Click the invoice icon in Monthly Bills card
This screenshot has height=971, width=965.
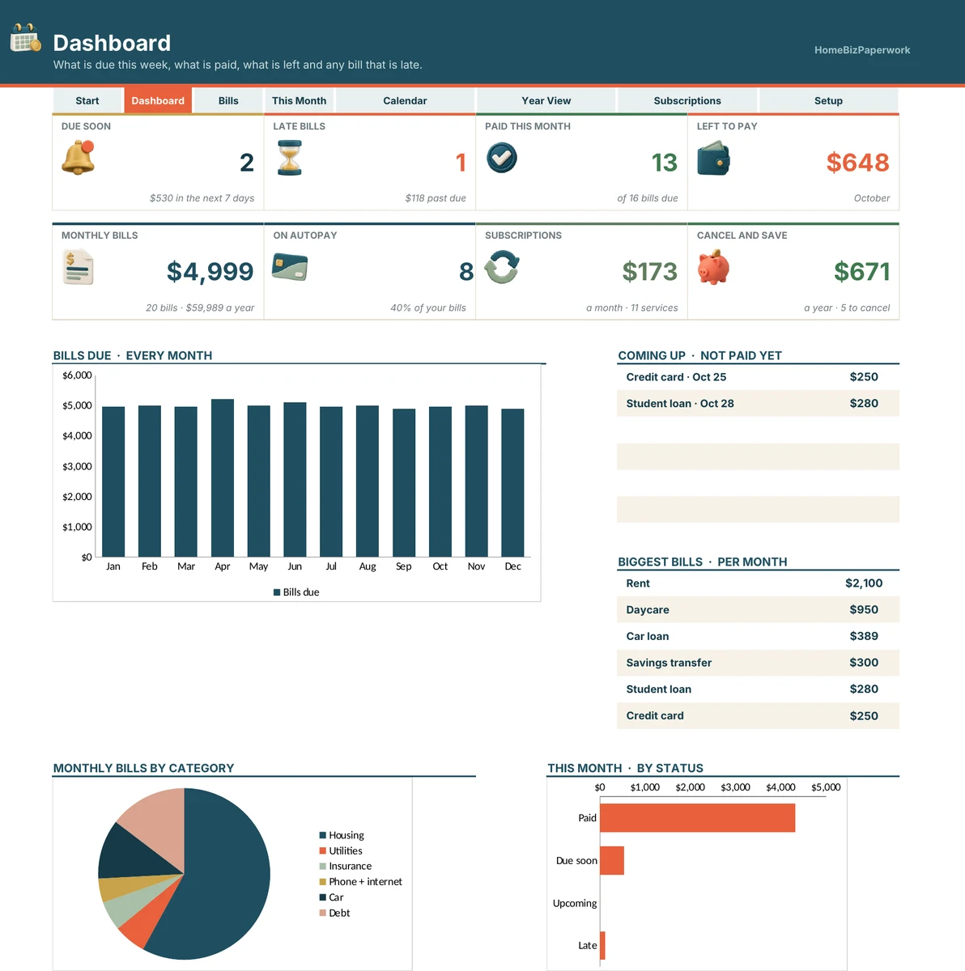pyautogui.click(x=79, y=267)
